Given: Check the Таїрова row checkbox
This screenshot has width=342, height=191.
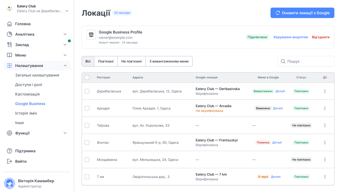Looking at the screenshot, I should (87, 125).
